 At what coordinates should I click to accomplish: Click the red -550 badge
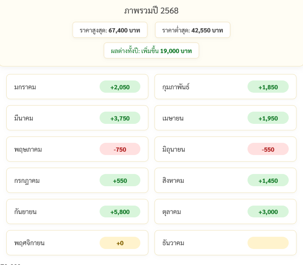268,150
